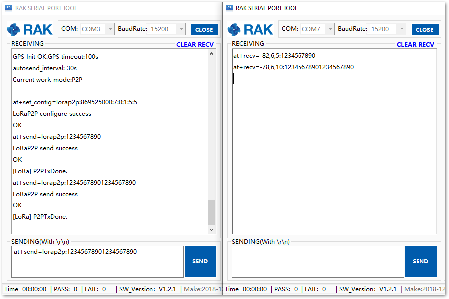This screenshot has height=299, width=449.
Task: Click the CLEAR RECV link in the COM7 window
Action: pyautogui.click(x=415, y=45)
